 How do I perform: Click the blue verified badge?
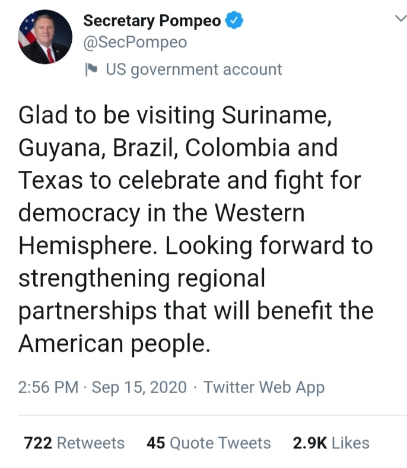point(236,21)
